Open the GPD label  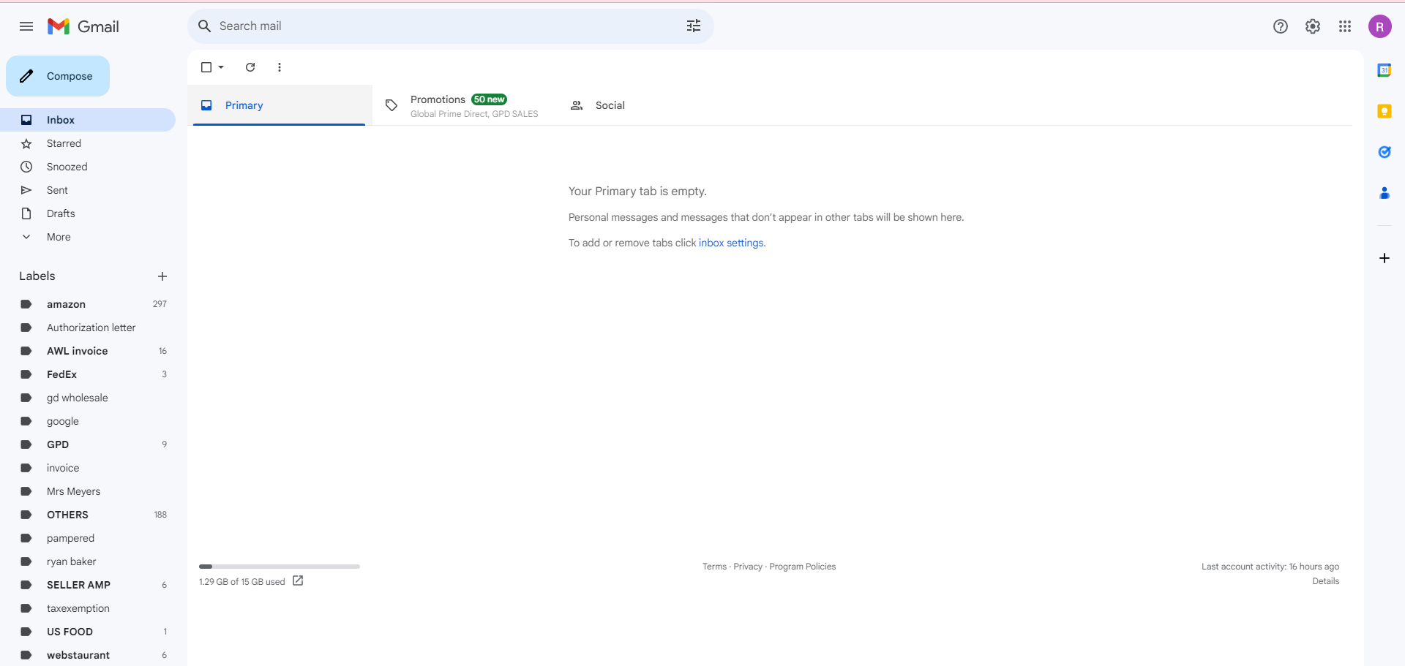point(88,444)
